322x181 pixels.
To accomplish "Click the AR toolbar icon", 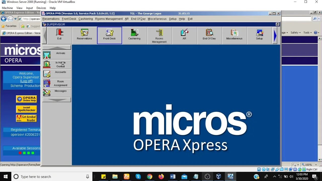I will point(184,35).
